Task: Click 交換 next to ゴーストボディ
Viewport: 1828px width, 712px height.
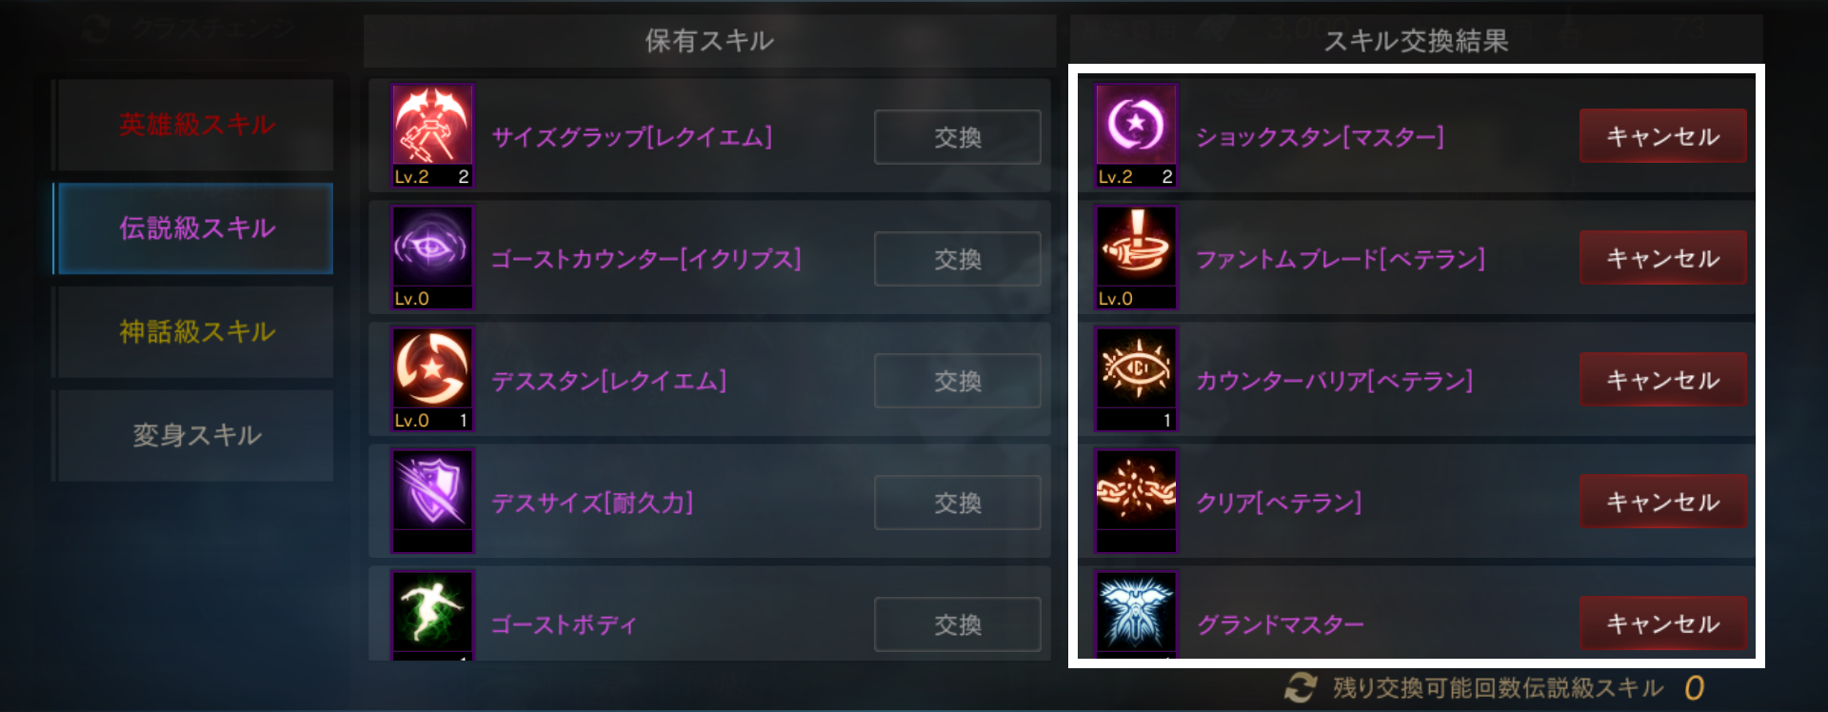Action: [x=958, y=624]
